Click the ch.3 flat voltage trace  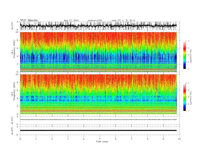98,120
